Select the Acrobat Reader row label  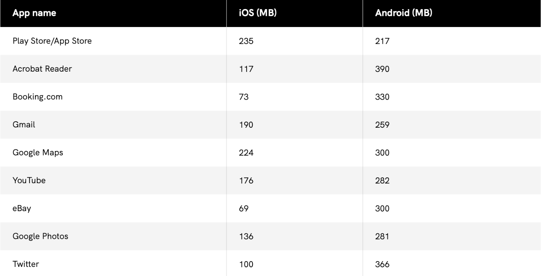point(42,69)
